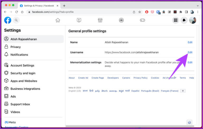
Task: Expand the tab list chevron in the browser
Action: 197,6
